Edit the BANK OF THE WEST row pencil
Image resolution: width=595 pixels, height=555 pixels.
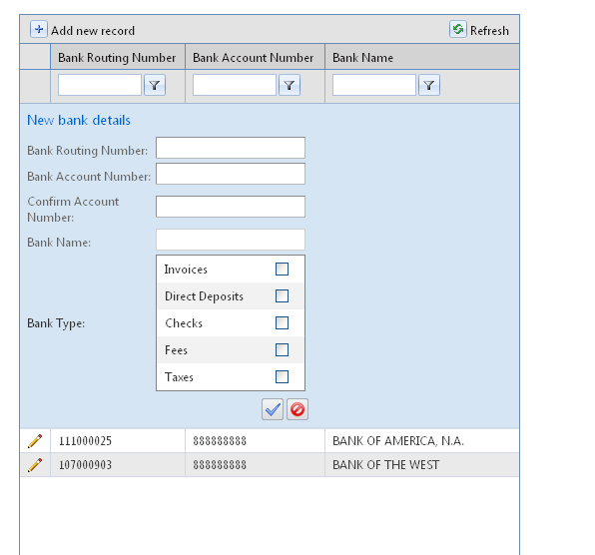(35, 465)
